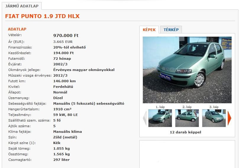Viewport: 252px width, 168px height.
Task: Click the 20%-tól elvihető financing text
Action: tap(70, 47)
